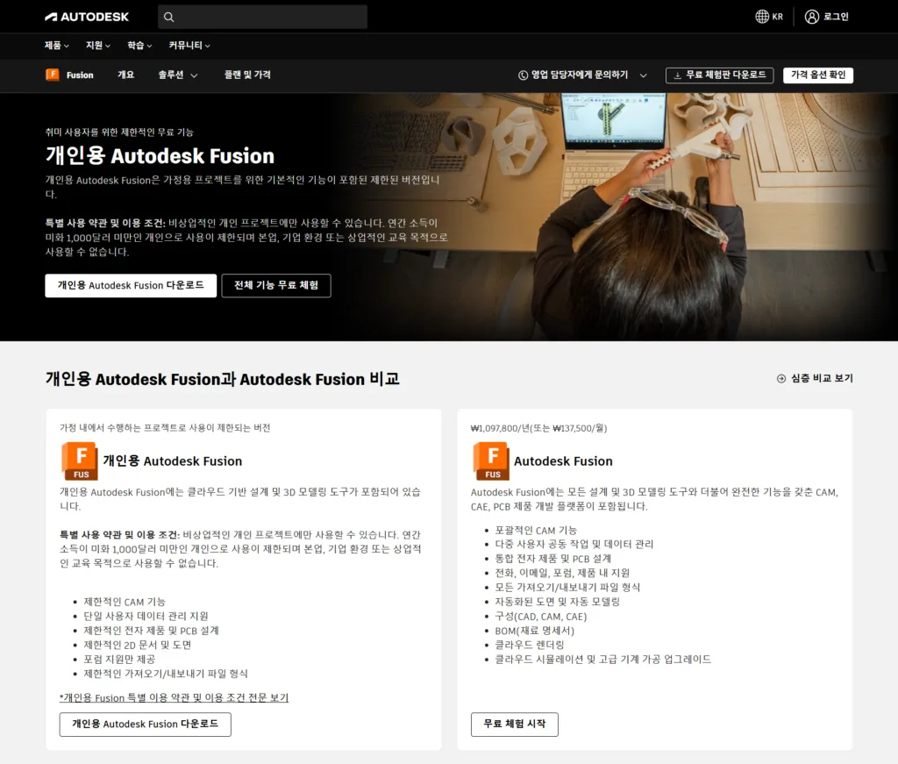
Task: Click the 자동화된 도면 및 자동 모델링 bullet
Action: tap(557, 602)
